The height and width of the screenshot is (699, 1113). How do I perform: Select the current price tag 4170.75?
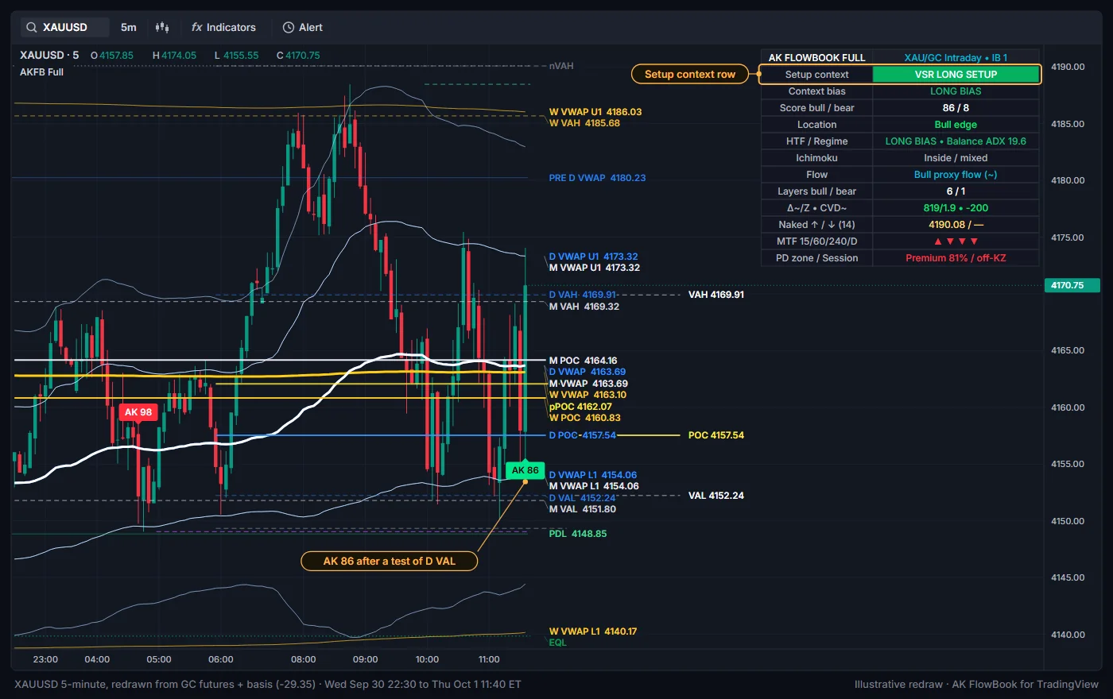1072,285
